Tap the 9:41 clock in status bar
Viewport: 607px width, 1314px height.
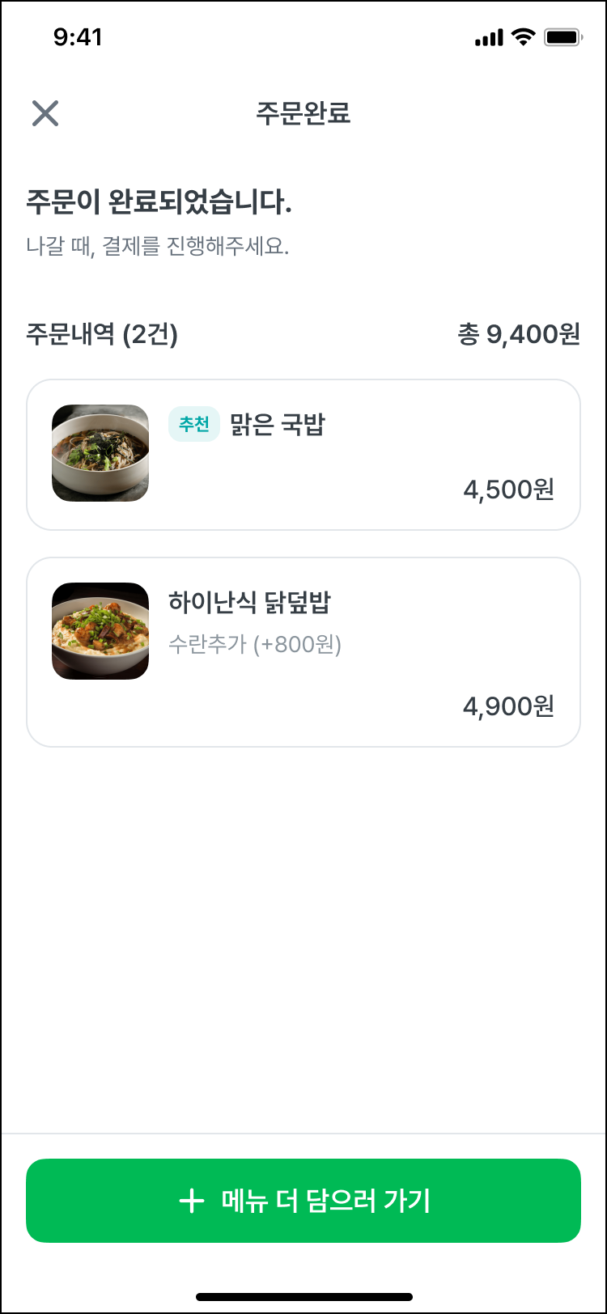78,37
